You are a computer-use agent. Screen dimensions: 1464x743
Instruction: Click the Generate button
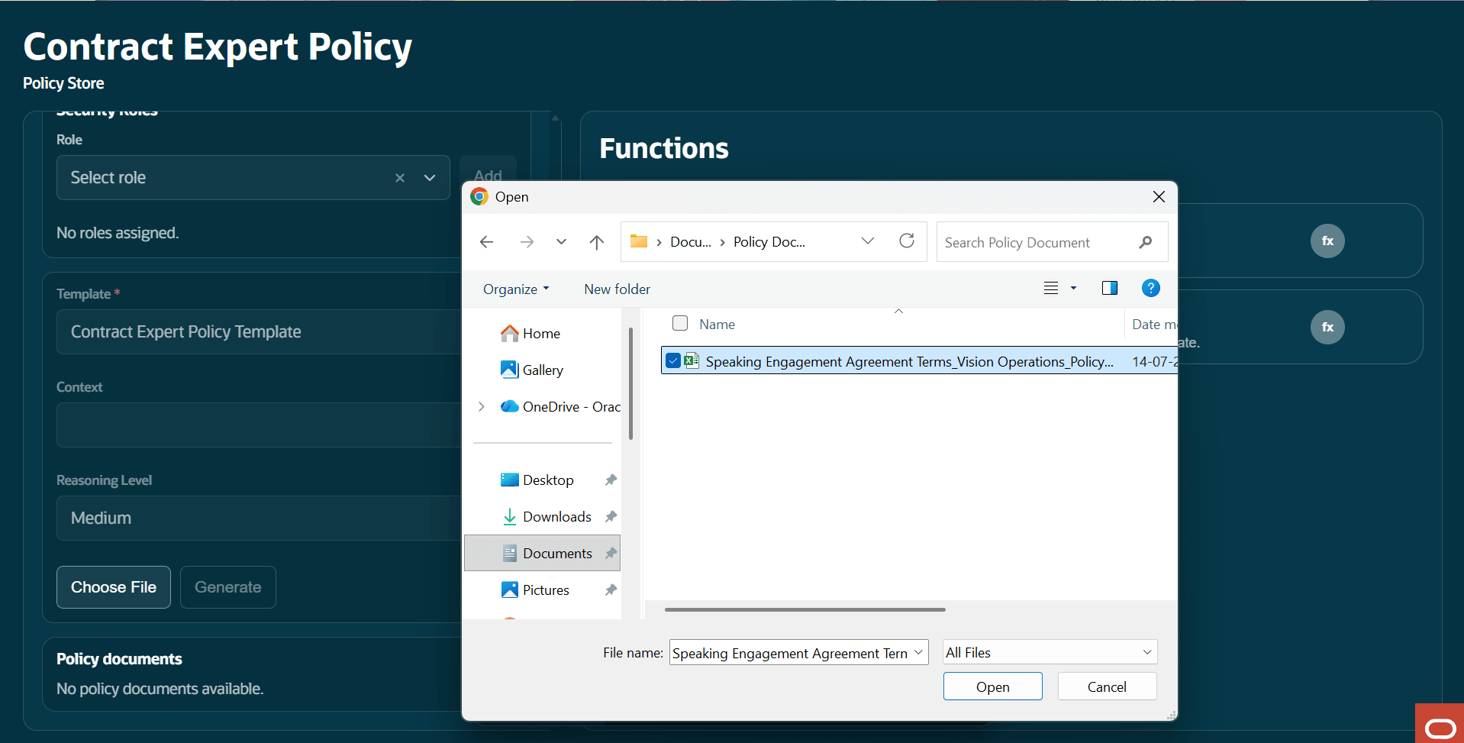[x=228, y=587]
